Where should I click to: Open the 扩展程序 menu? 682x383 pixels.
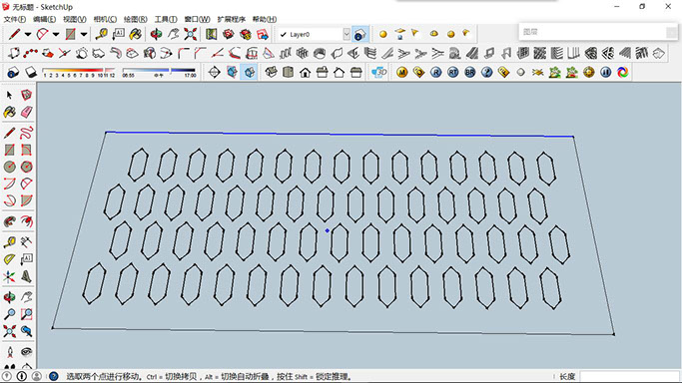click(x=232, y=19)
